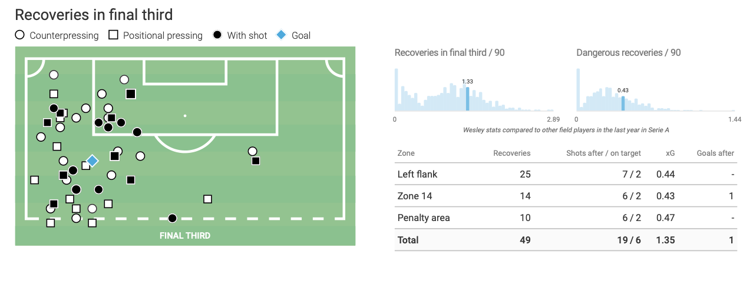The height and width of the screenshot is (281, 753).
Task: Click the blue diamond Goal marker on pitch
Action: [x=92, y=160]
